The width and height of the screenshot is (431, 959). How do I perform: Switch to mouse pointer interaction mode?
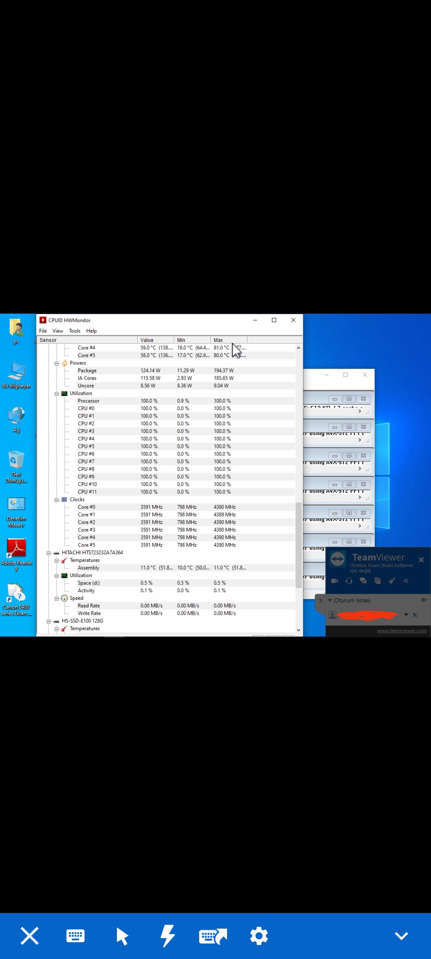click(122, 936)
